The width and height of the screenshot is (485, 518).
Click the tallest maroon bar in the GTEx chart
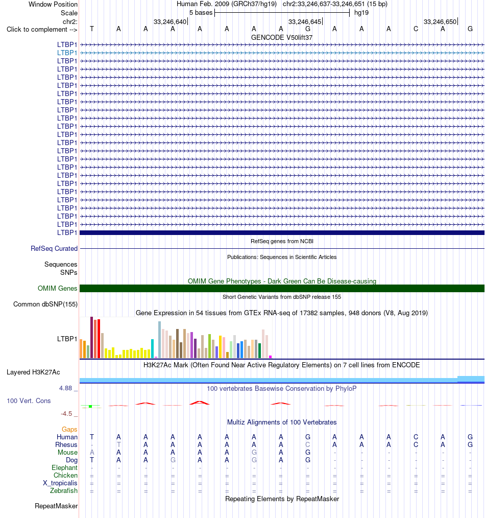[92, 337]
